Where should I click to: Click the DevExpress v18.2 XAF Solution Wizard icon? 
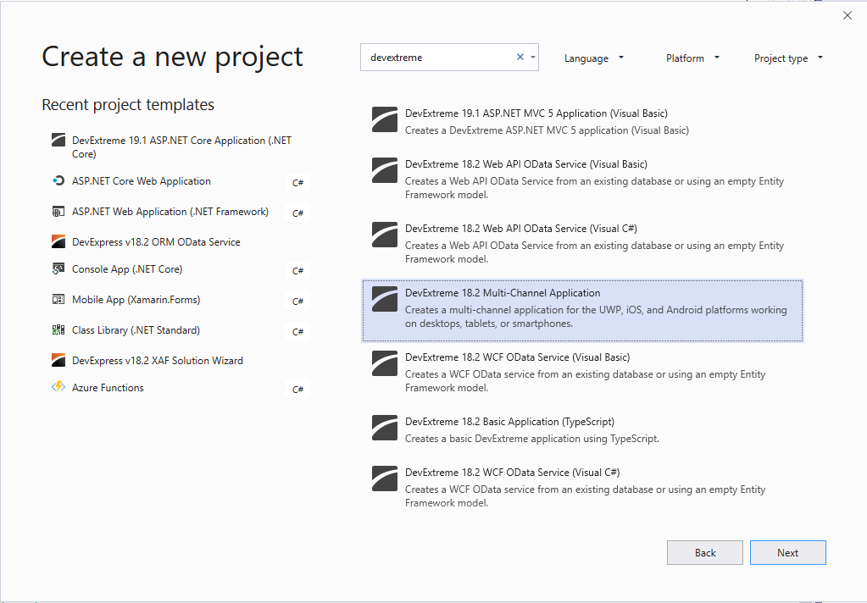[58, 361]
